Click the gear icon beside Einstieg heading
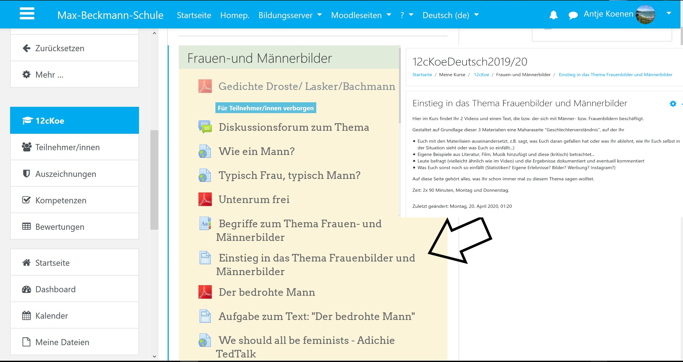Screen dimensions: 683x362 point(673,104)
